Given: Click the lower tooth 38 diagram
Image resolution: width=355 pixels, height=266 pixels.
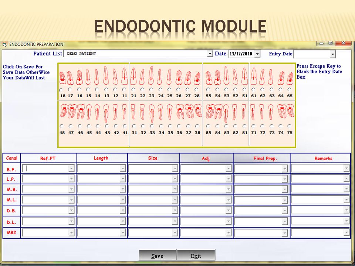Looking at the screenshot, I should 198,110.
